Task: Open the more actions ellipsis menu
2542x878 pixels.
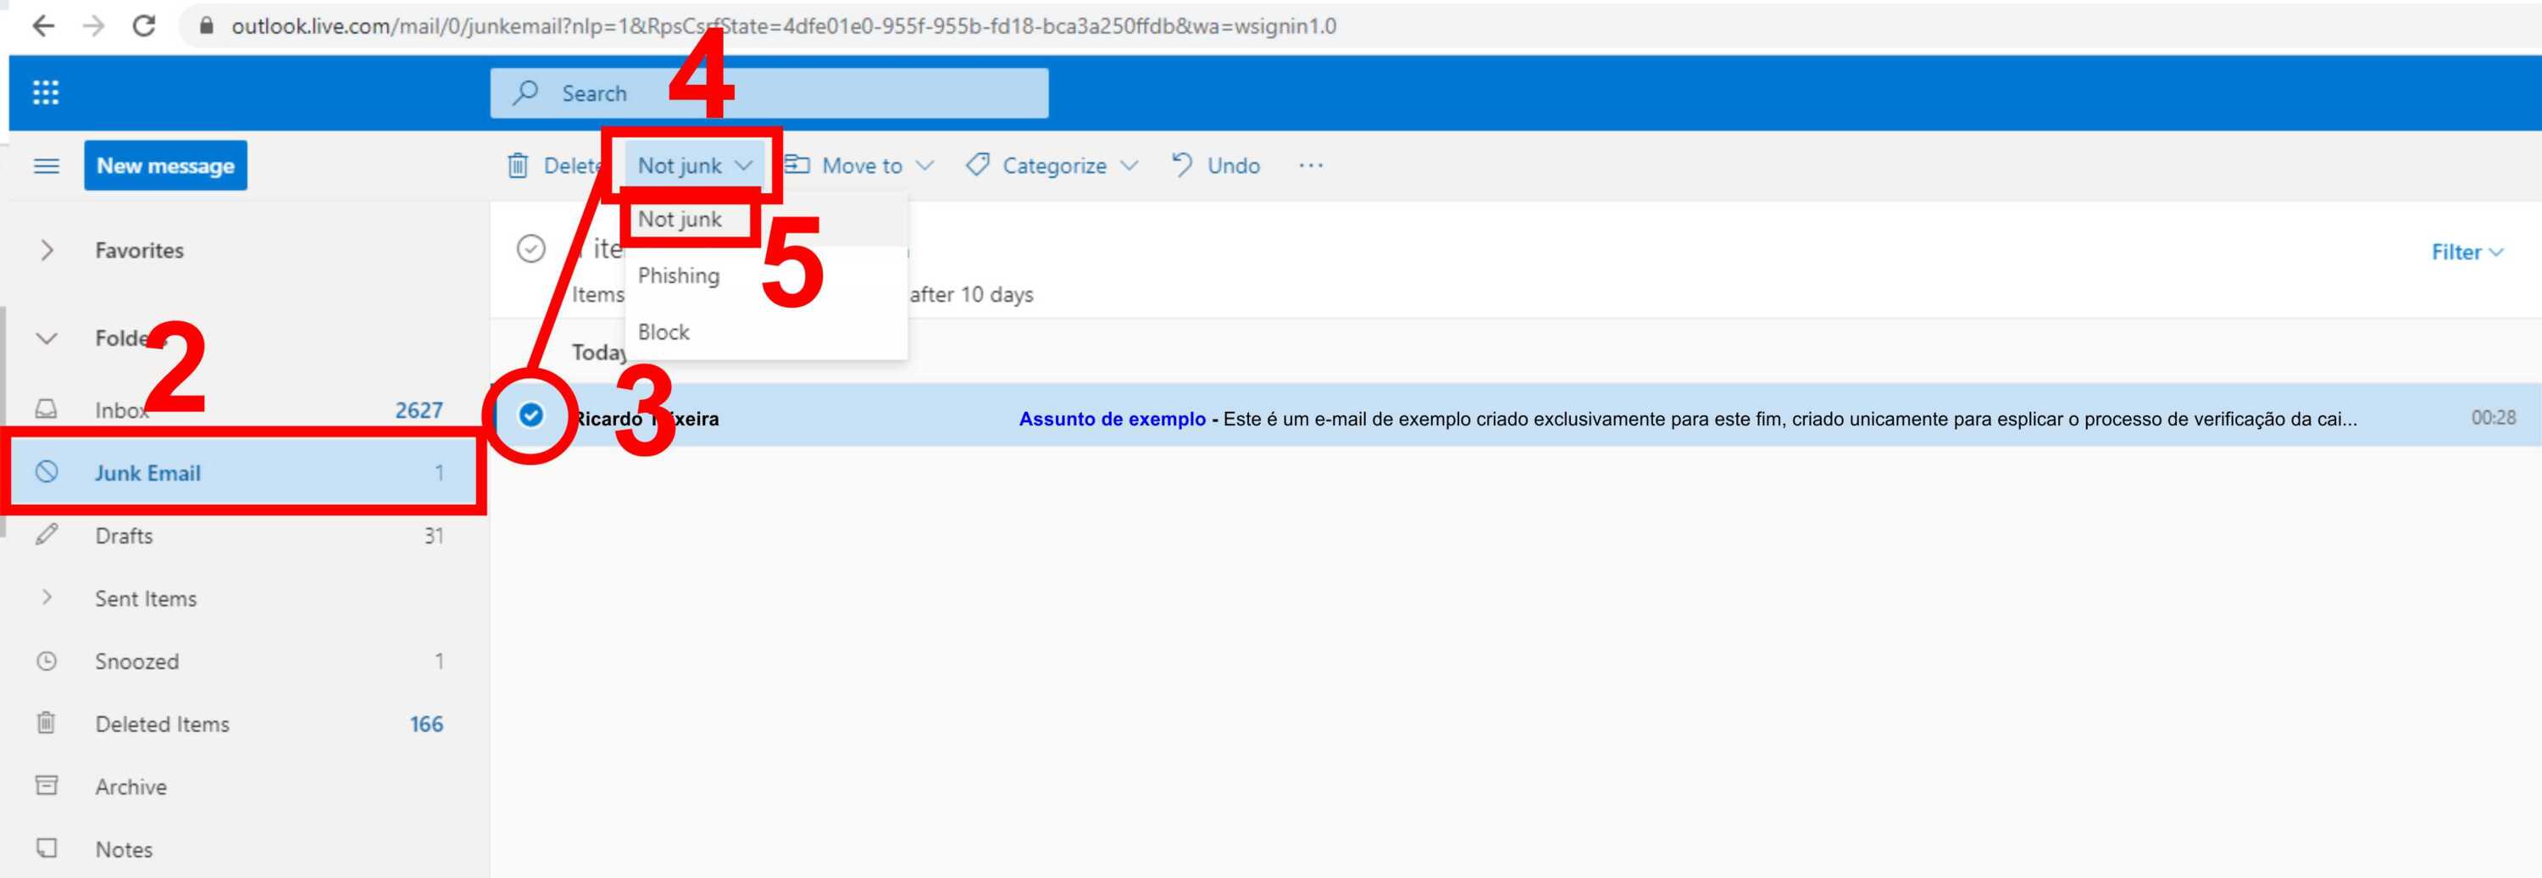Action: [1311, 166]
